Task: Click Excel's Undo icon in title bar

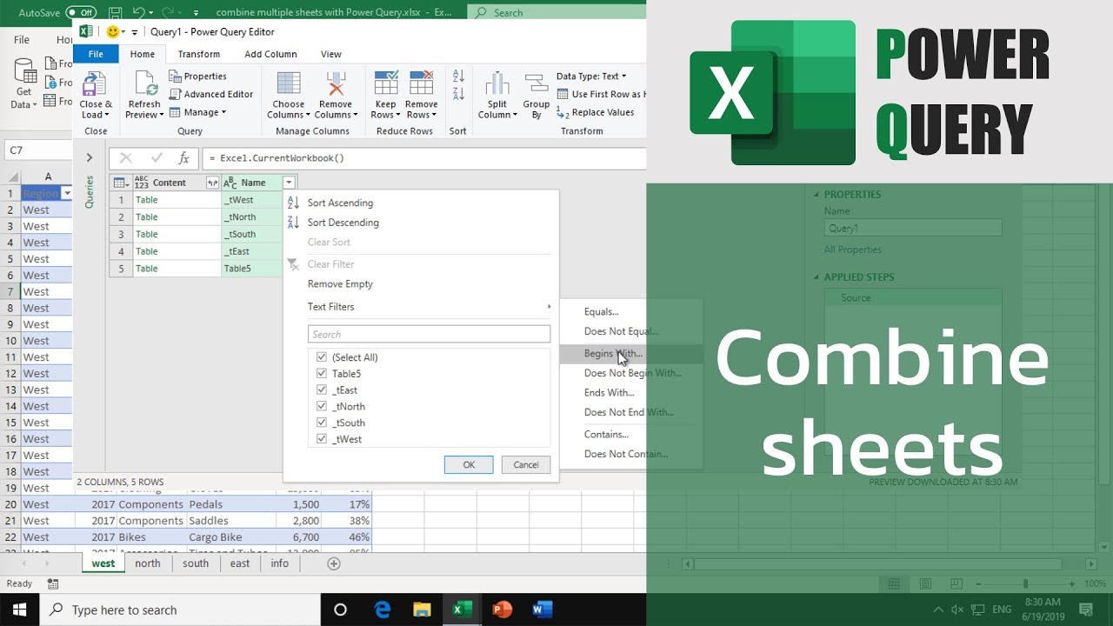Action: coord(138,12)
